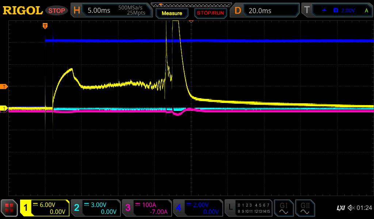Click the RIGOL logo
The image size is (374, 219).
(x=23, y=11)
